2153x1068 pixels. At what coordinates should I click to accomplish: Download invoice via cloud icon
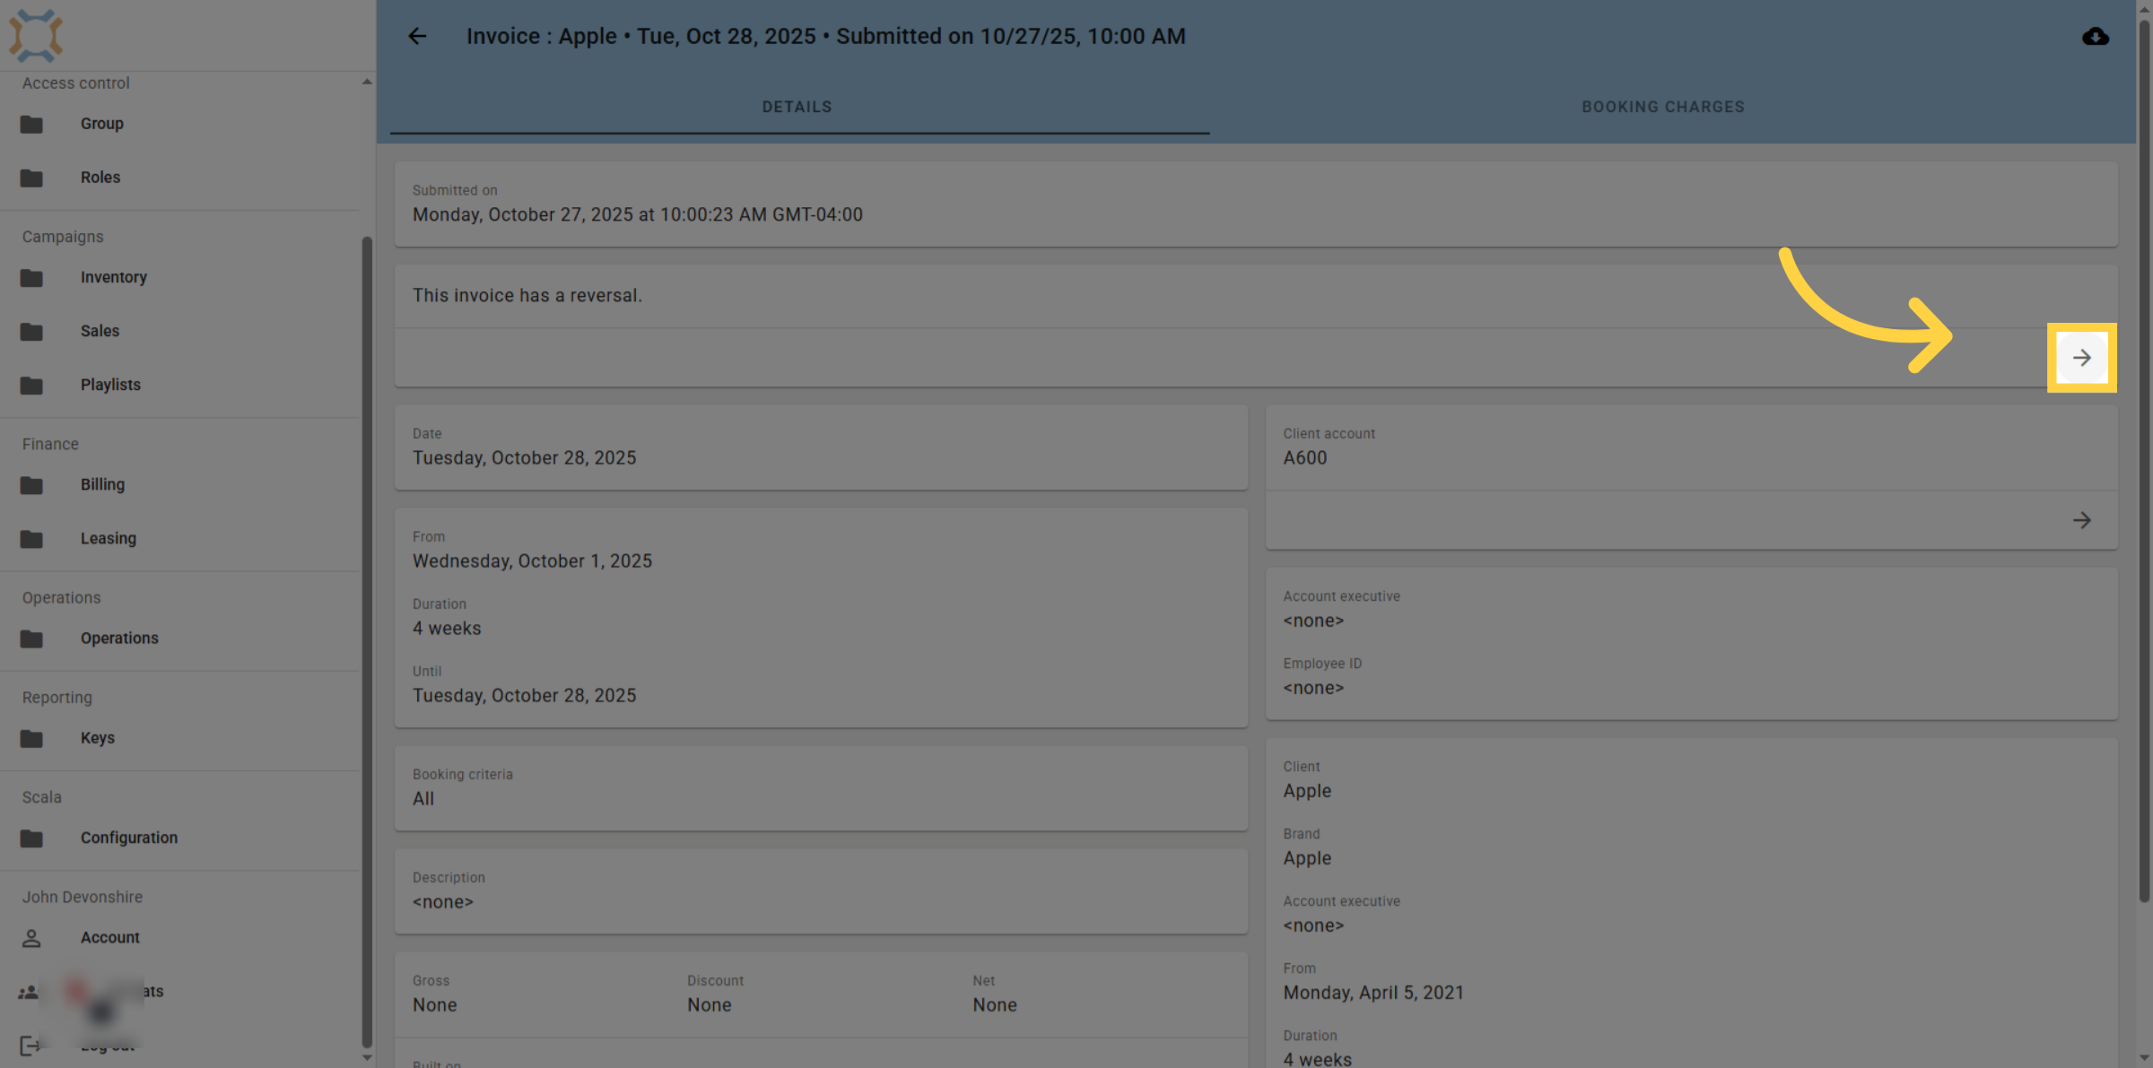coord(2095,36)
